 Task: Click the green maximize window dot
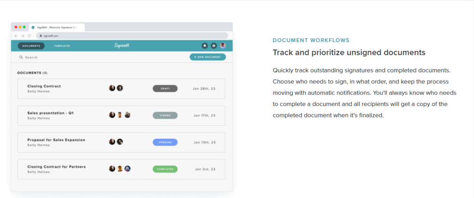(24, 27)
